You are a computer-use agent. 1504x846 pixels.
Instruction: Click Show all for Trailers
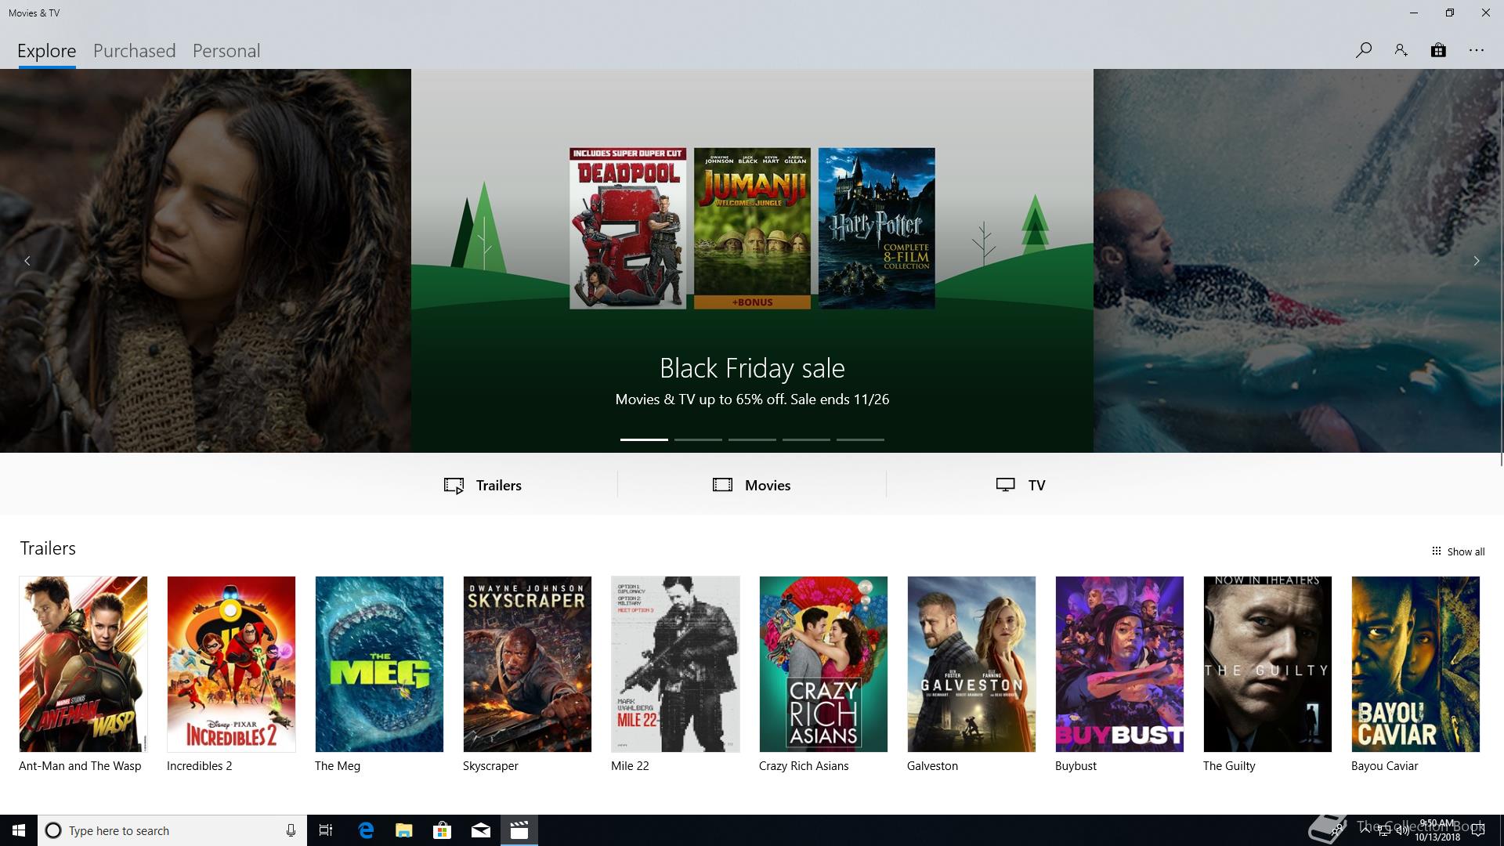point(1458,551)
